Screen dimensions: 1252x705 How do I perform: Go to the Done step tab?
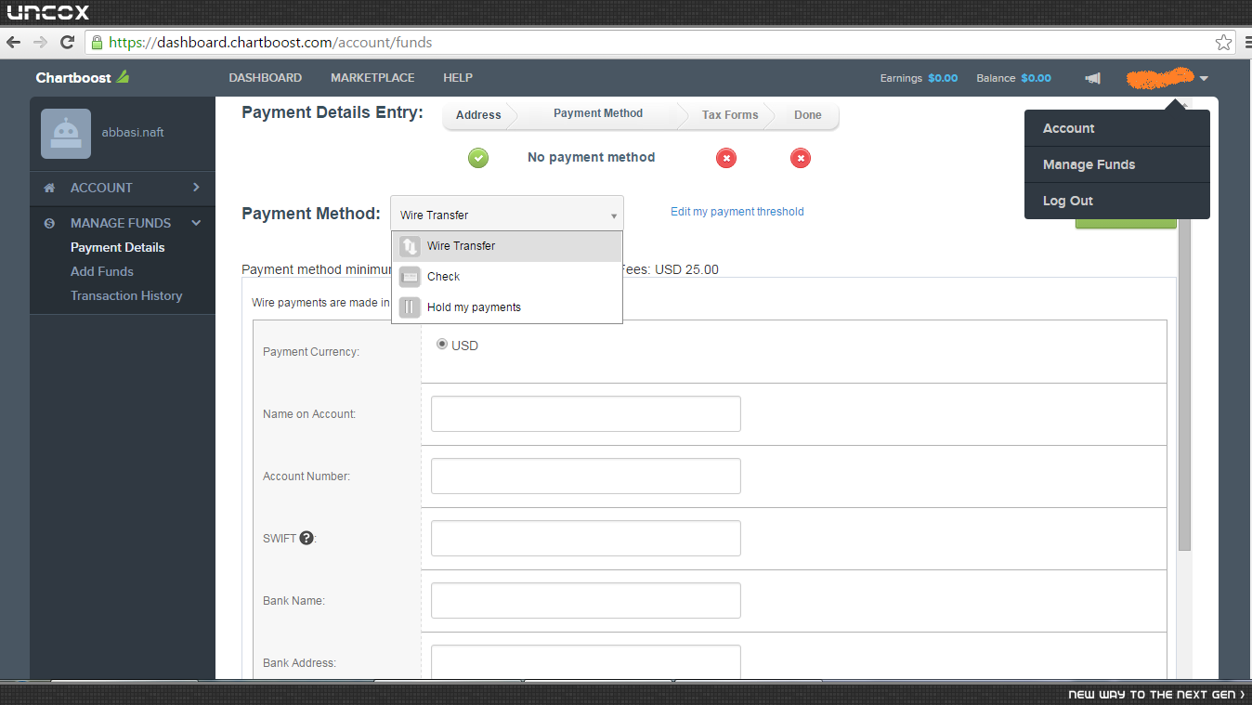808,115
